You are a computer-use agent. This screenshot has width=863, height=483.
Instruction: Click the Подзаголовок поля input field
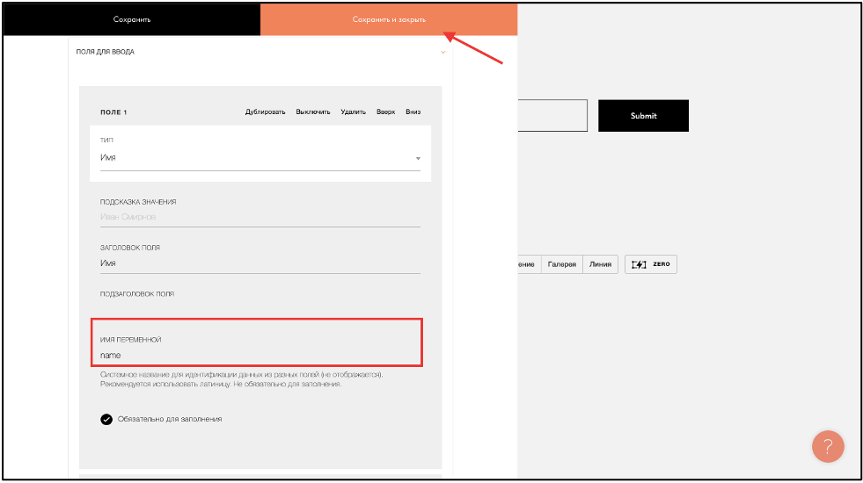260,308
